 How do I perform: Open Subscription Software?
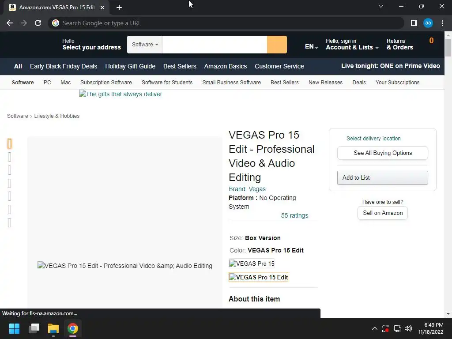coord(106,83)
